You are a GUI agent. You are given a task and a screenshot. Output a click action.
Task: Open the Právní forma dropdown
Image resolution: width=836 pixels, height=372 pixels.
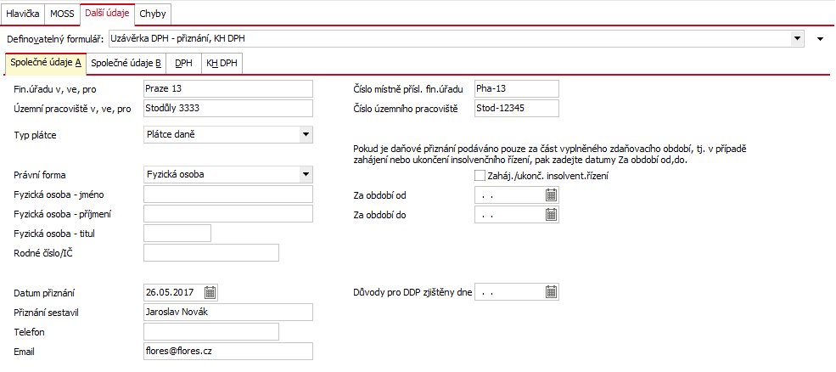(306, 174)
